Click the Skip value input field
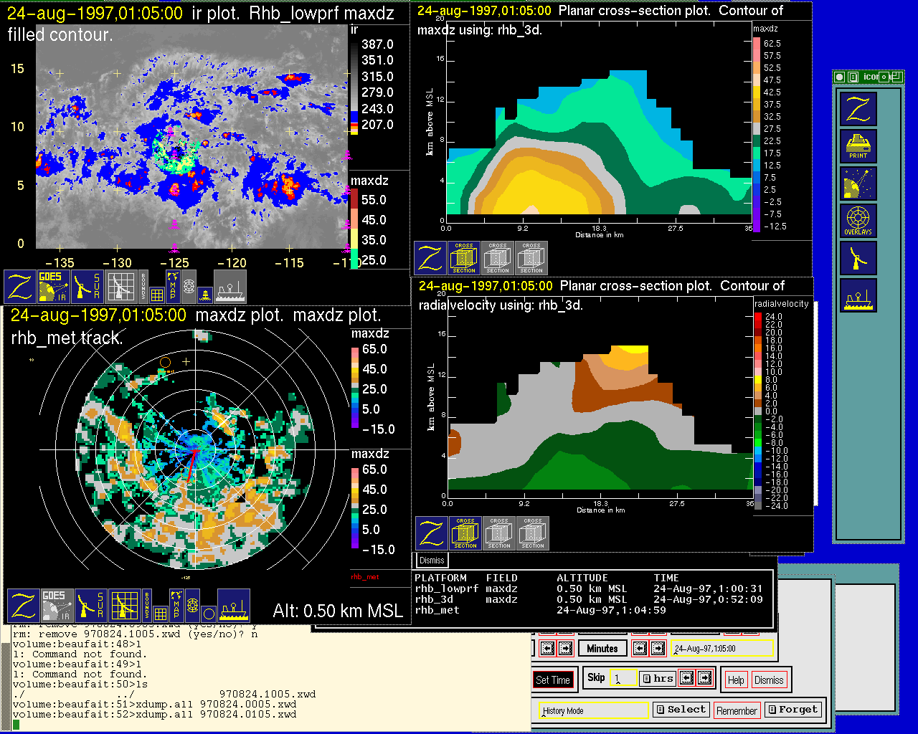 tap(623, 678)
